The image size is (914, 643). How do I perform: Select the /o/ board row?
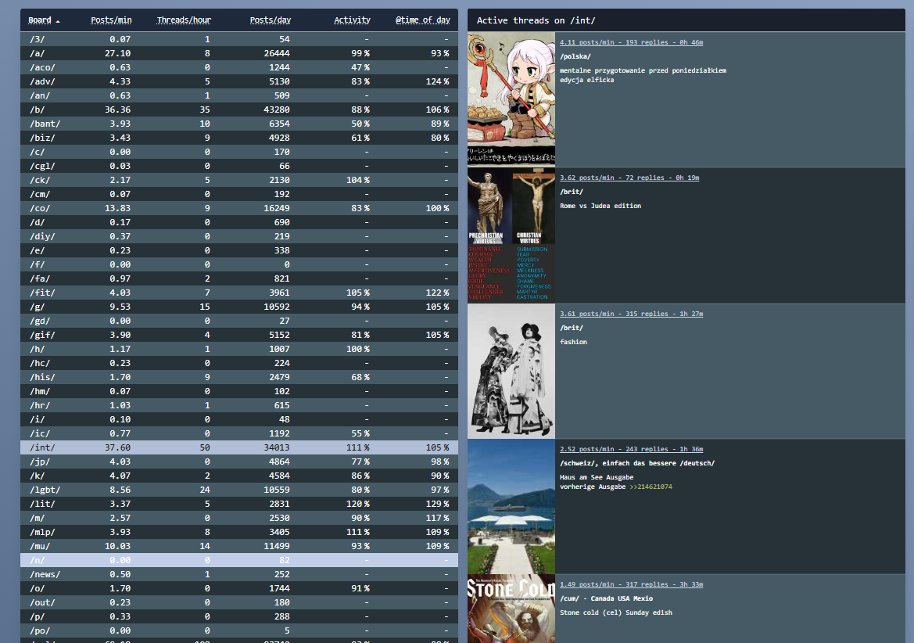point(239,589)
